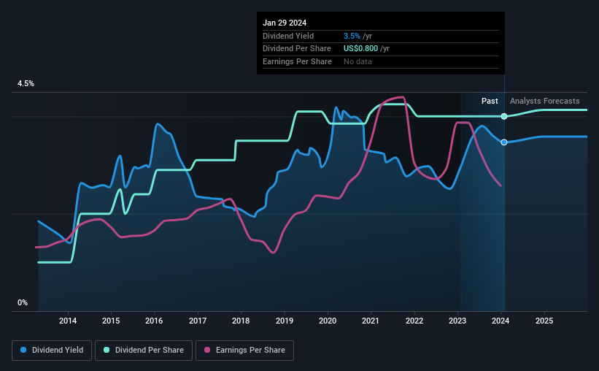The width and height of the screenshot is (599, 371).
Task: Select the teal data point marker at Jan 2024
Action: [504, 116]
